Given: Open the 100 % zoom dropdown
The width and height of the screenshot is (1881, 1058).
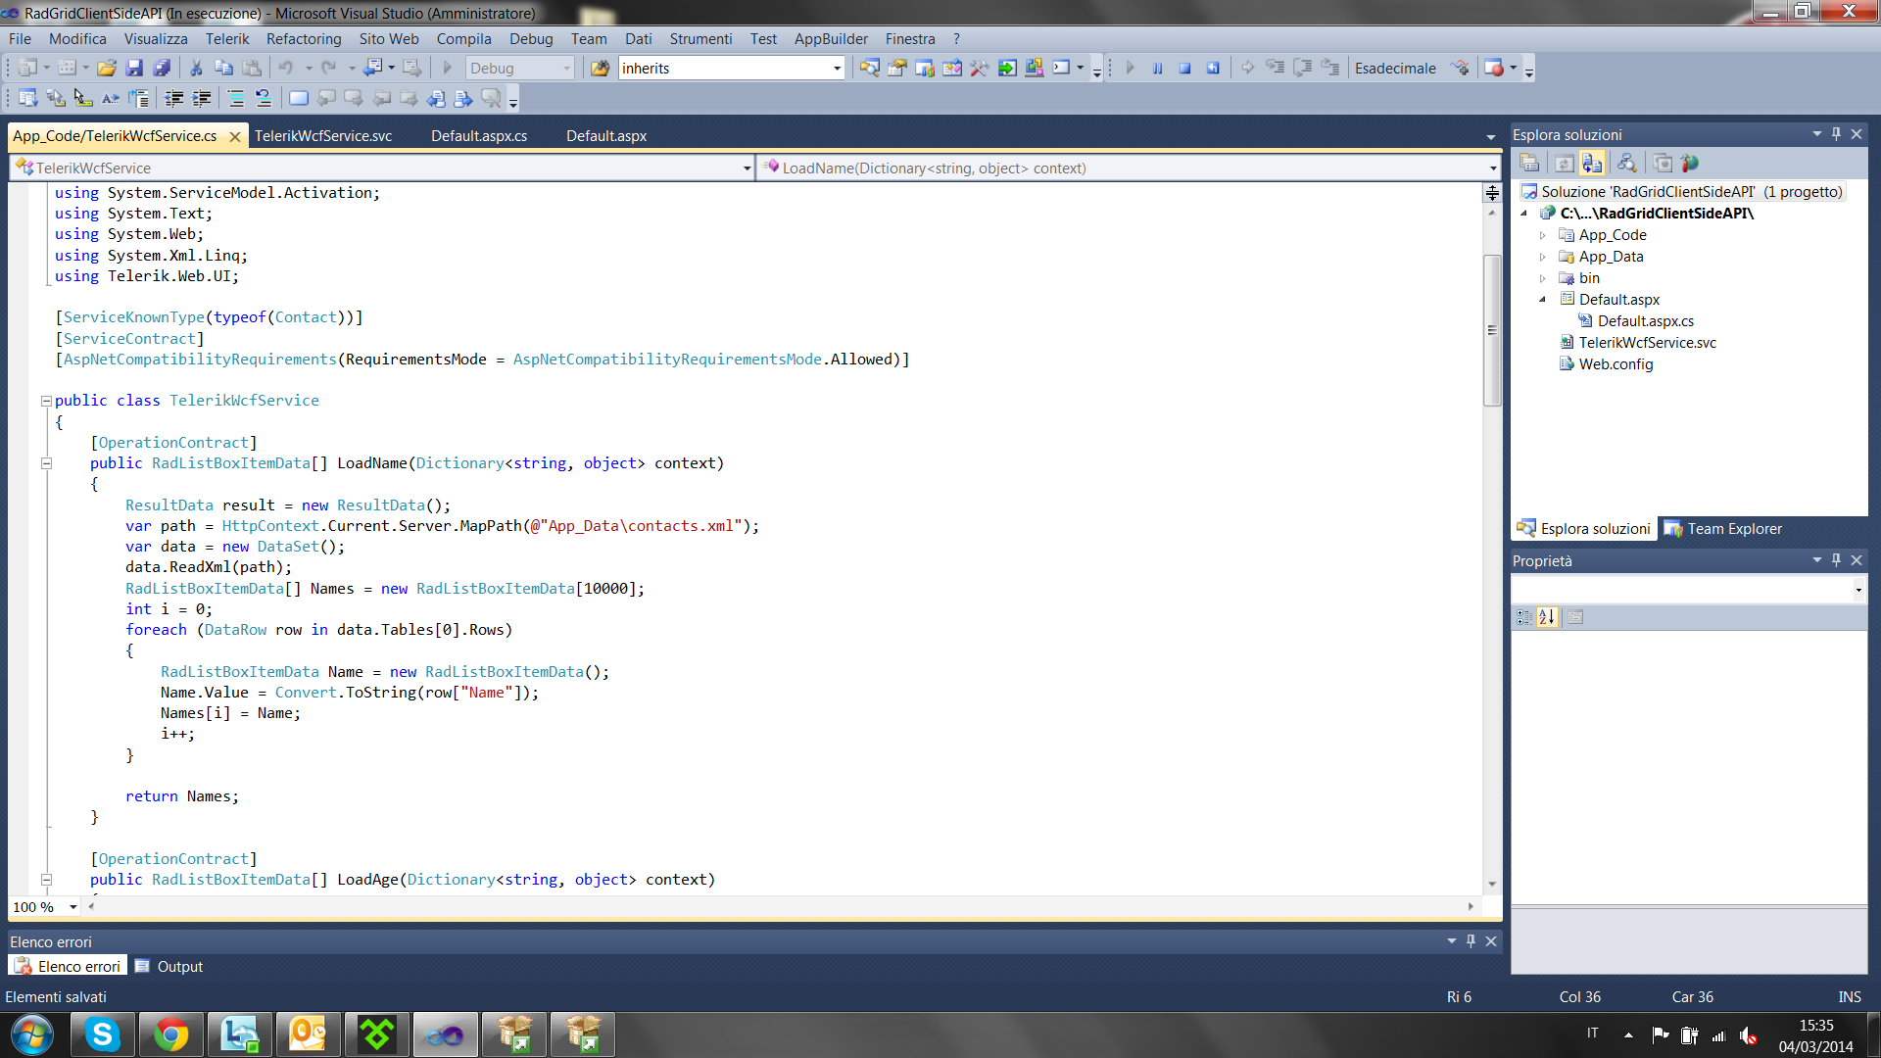Looking at the screenshot, I should click(x=72, y=907).
